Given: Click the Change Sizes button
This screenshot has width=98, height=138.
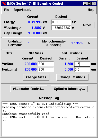Looking at the screenshot, I should pos(36,77).
